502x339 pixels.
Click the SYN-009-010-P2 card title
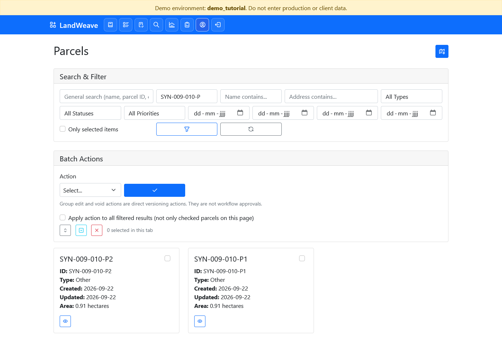pos(86,259)
